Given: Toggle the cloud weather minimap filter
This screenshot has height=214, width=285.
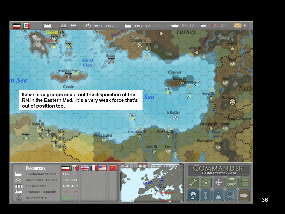Looking at the screenshot, I should tap(123, 166).
